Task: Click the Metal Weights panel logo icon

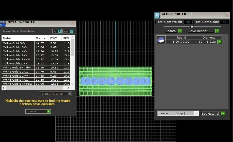Action: pos(3,24)
